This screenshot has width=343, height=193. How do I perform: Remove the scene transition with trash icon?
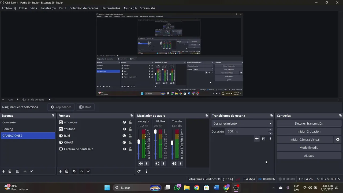[263, 139]
